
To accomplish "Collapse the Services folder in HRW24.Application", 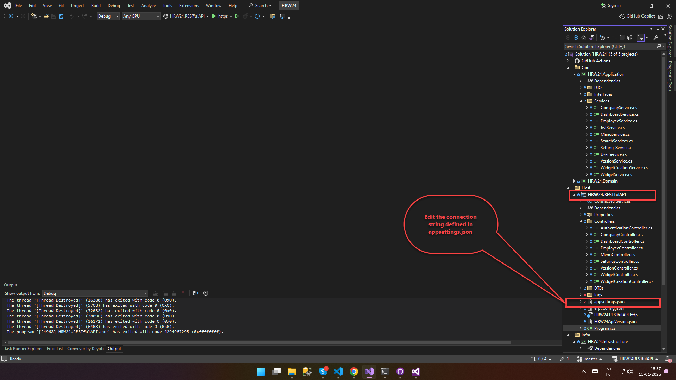I will coord(581,101).
